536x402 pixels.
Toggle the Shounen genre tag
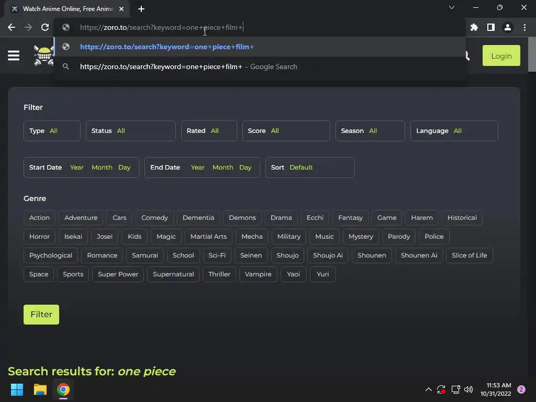(372, 255)
